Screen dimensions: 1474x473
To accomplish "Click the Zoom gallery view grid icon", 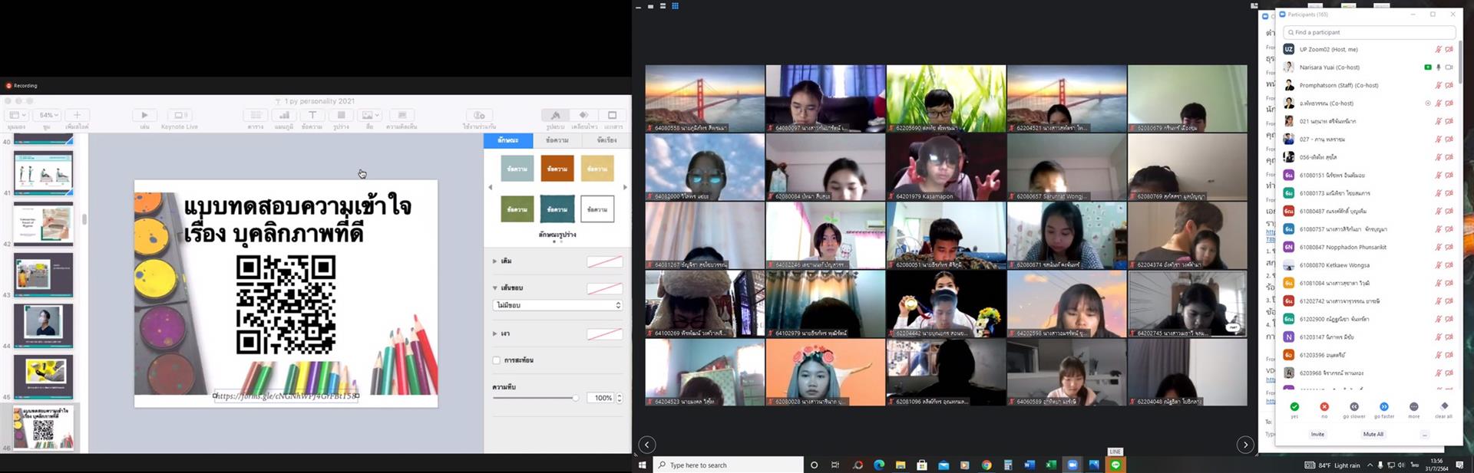I will (x=676, y=6).
